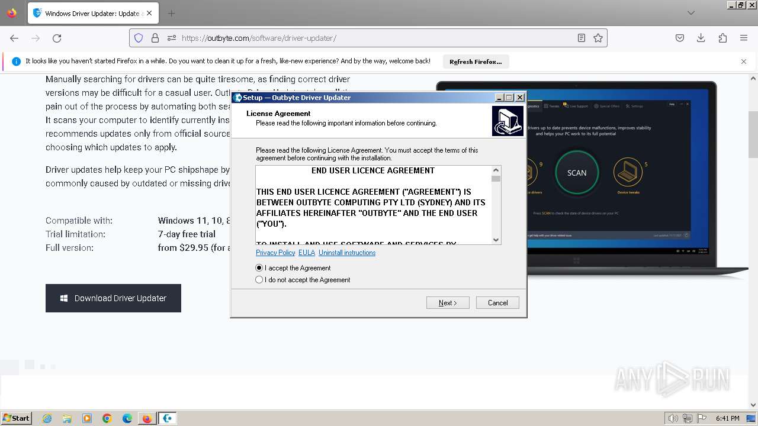Click the Device tweaks icon in laptop image
Viewport: 758px width, 426px height.
click(628, 172)
